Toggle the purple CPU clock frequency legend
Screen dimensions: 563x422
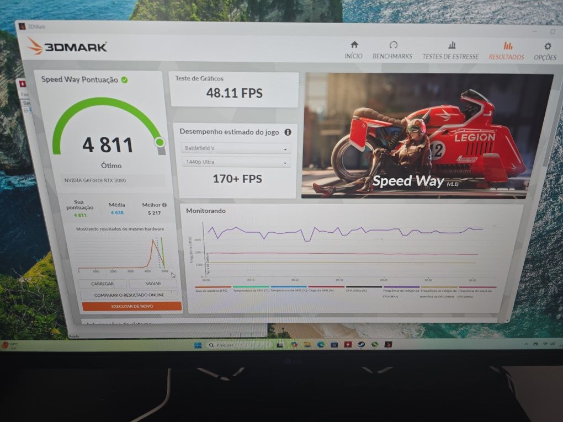(401, 292)
